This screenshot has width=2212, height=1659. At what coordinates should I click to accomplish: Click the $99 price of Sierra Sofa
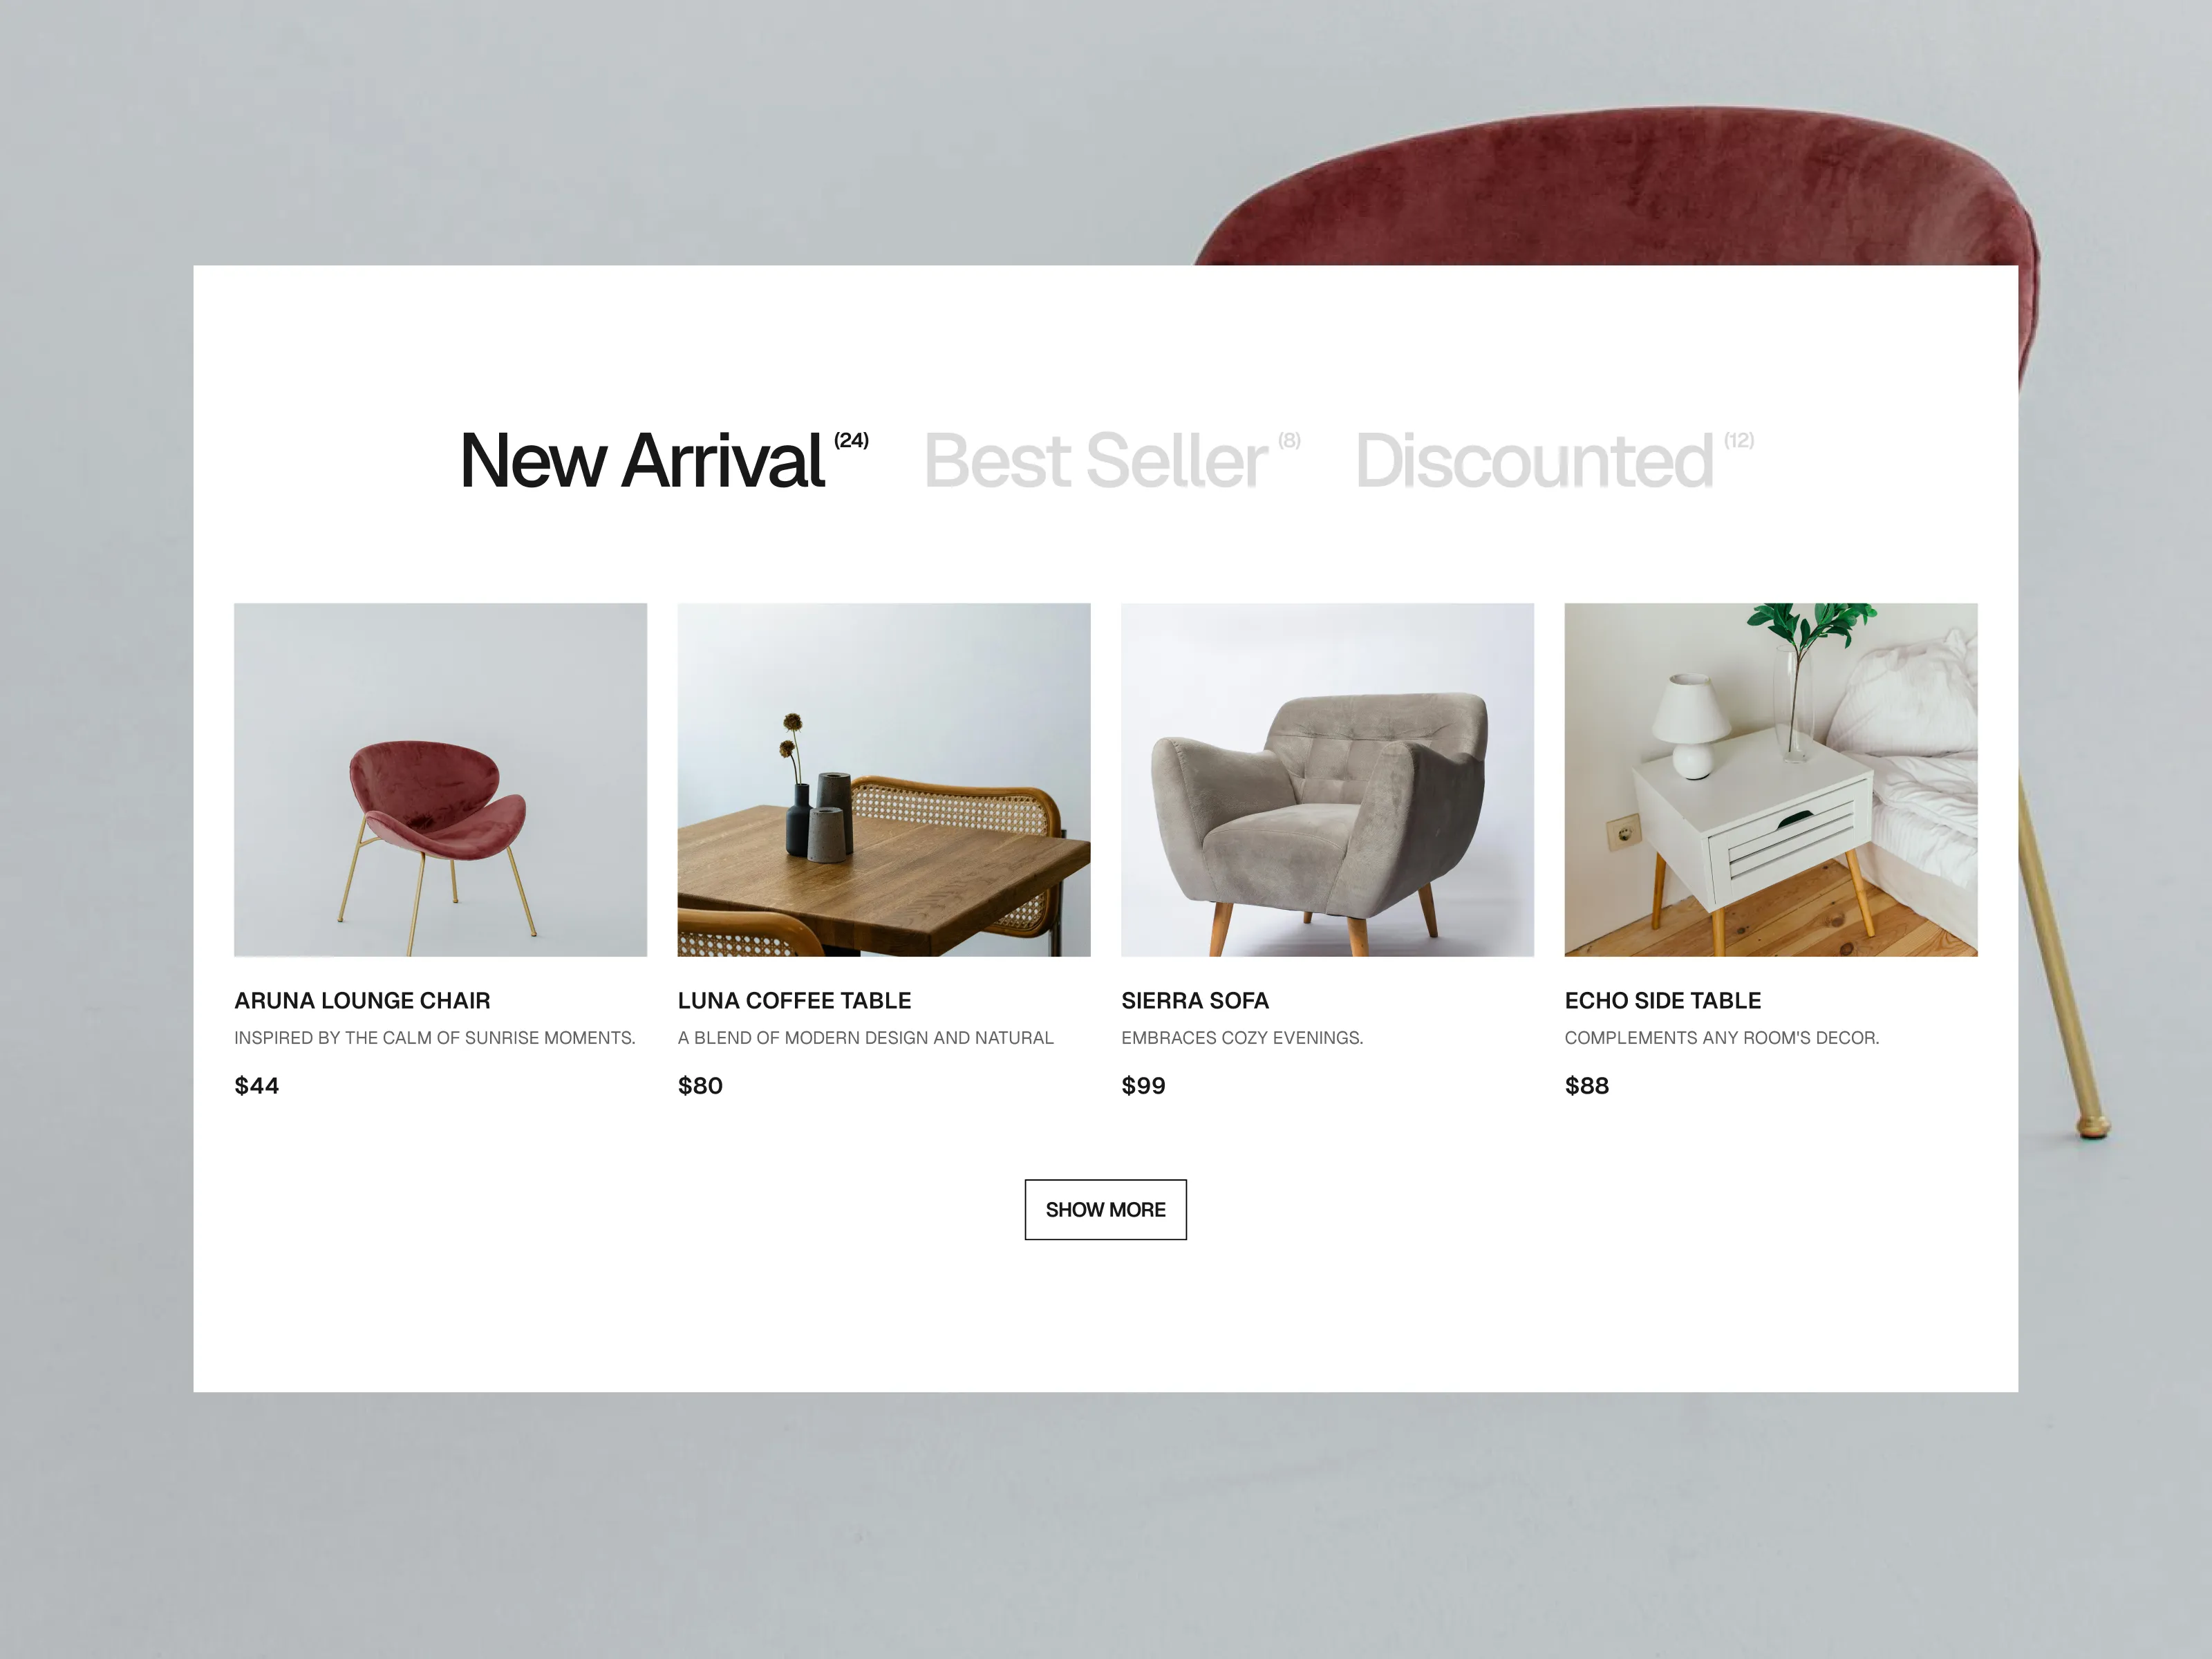click(x=1144, y=1085)
